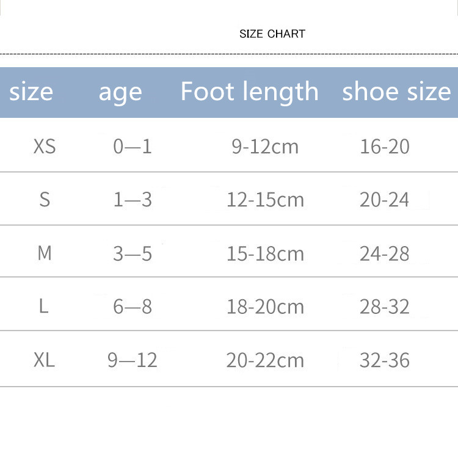Click the 32-36 shoe size cell
Image resolution: width=458 pixels, height=458 pixels.
pos(385,360)
